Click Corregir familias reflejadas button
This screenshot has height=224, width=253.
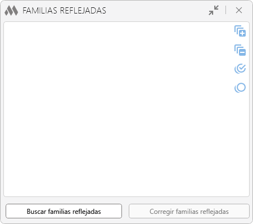(189, 211)
